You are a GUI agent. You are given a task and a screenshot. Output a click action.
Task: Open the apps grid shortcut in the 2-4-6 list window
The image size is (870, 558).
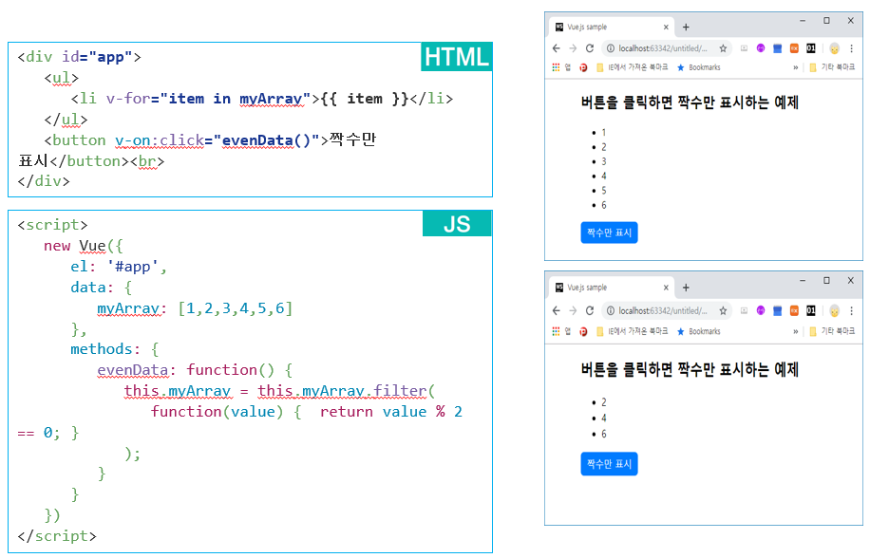coord(556,331)
